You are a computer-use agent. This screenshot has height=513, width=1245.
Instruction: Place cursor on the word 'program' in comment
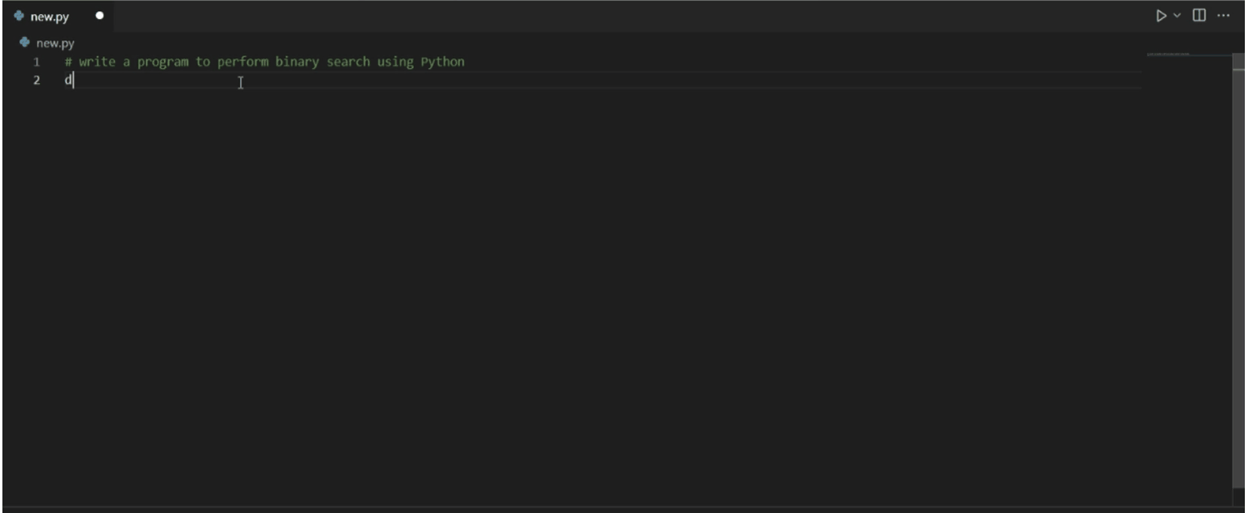pos(162,62)
